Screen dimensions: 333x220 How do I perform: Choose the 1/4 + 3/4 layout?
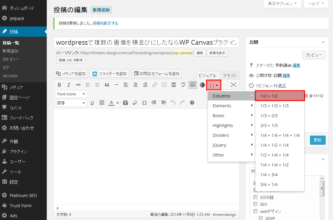pyautogui.click(x=280, y=175)
